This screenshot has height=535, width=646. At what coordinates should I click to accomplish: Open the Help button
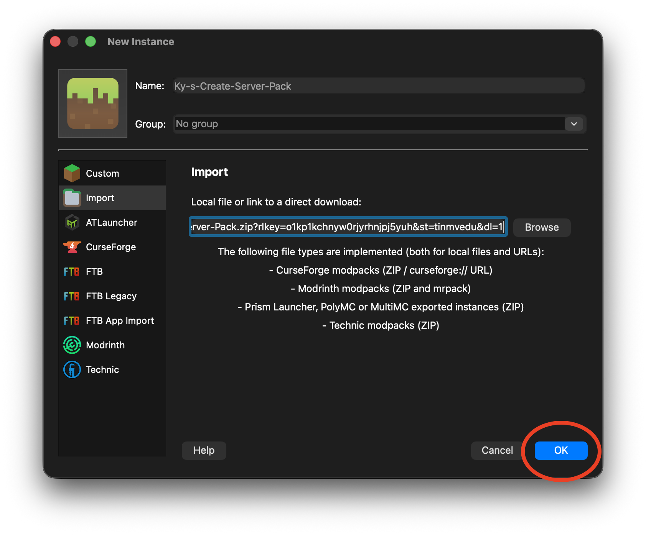[x=204, y=450]
